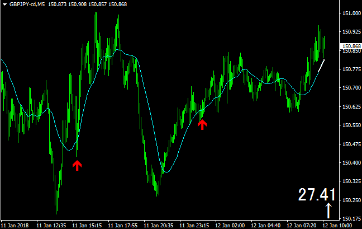The image size is (362, 229).
Task: Click the 150.475 price scale label
Action: 351,144
